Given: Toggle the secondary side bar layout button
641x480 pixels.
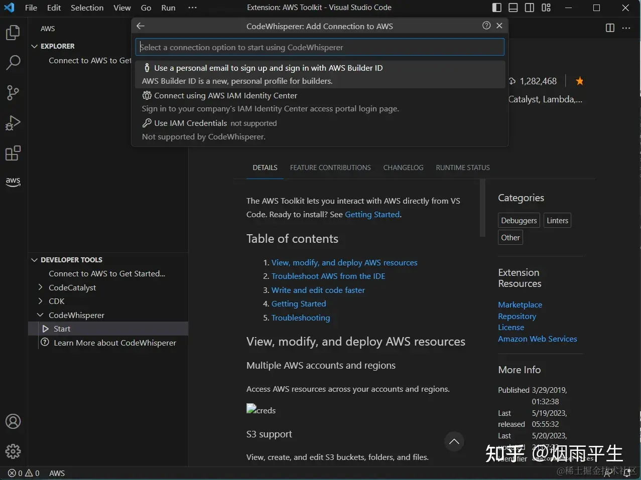Looking at the screenshot, I should click(x=530, y=8).
